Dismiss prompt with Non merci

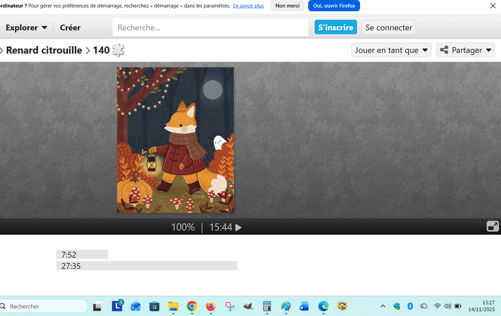coord(287,6)
